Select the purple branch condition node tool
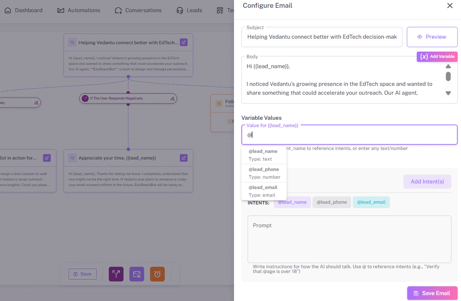 coord(116,274)
